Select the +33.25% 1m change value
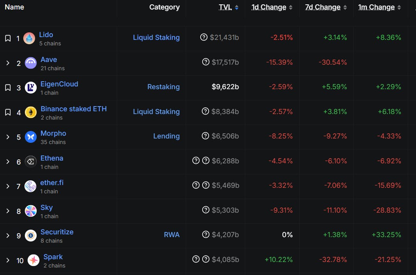 tap(386, 235)
